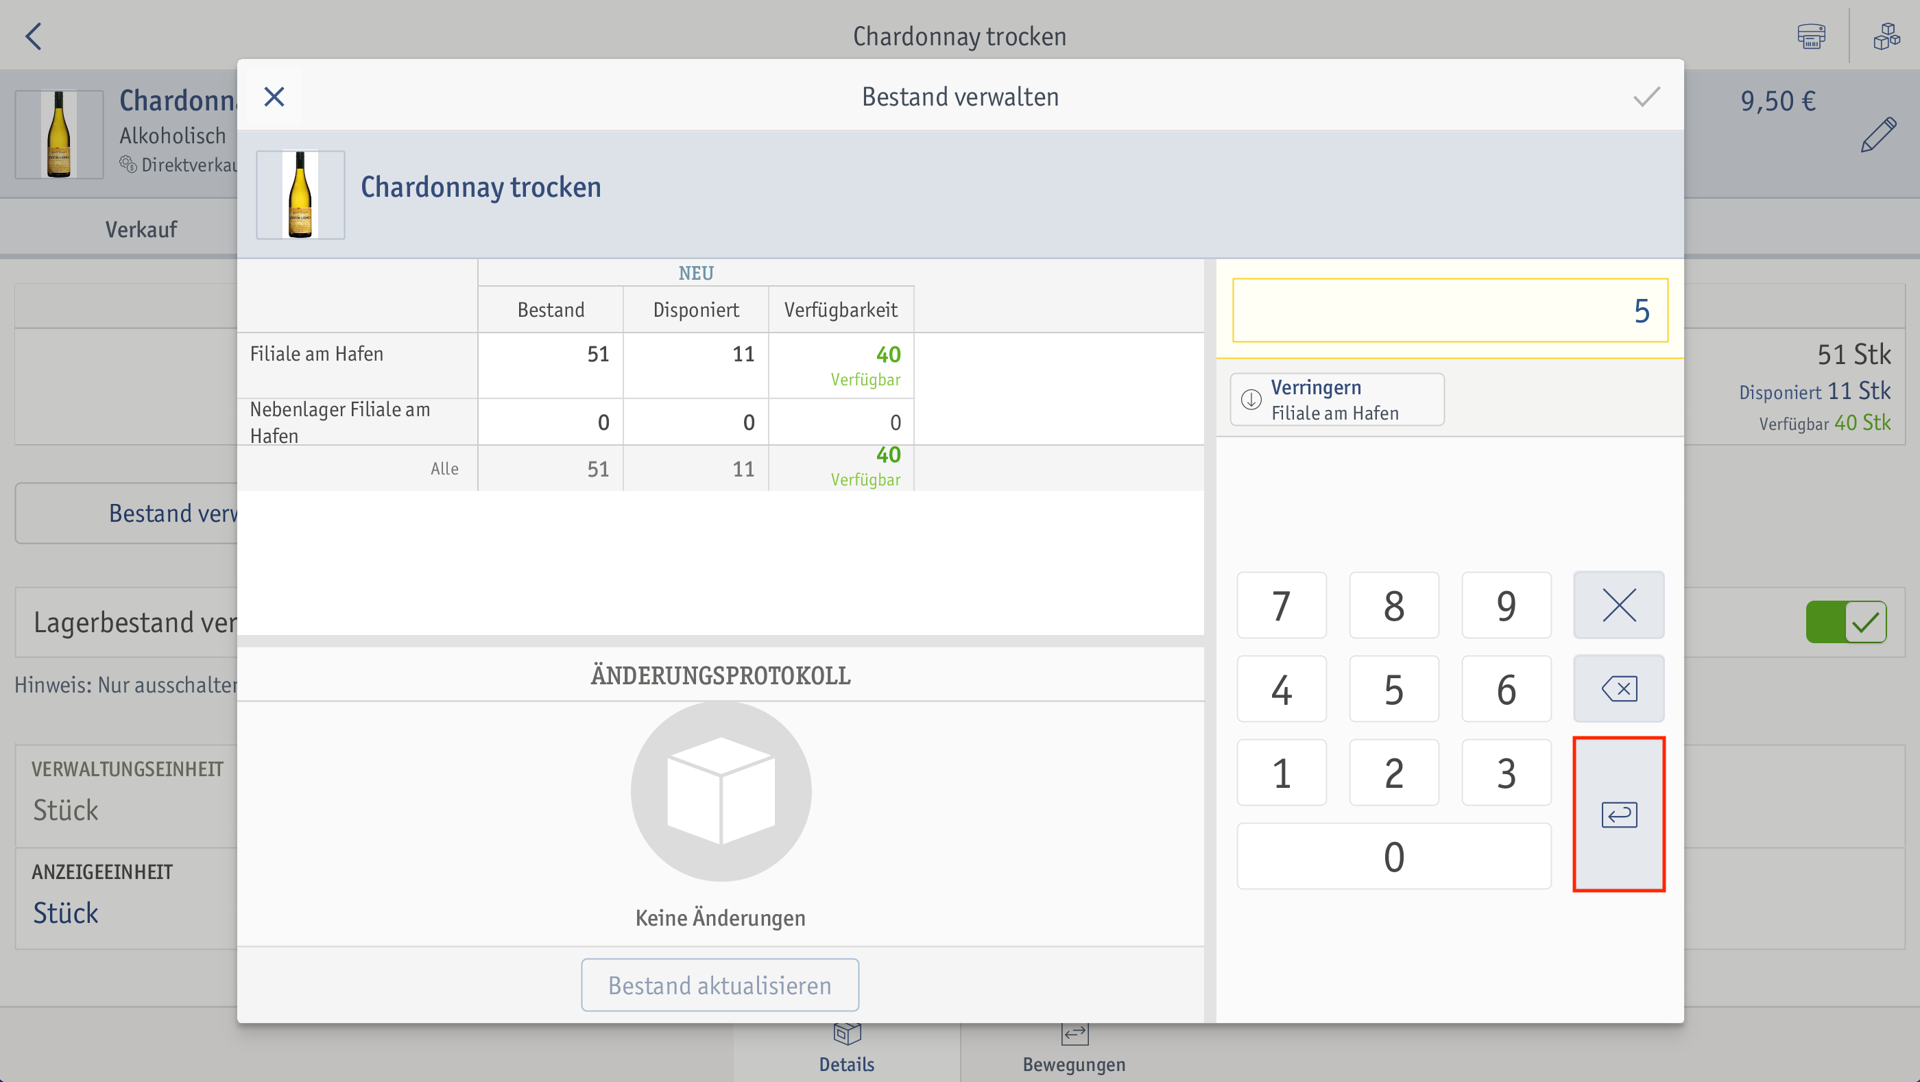Select the Filiale am Hafen row label
The image size is (1920, 1082).
[316, 353]
